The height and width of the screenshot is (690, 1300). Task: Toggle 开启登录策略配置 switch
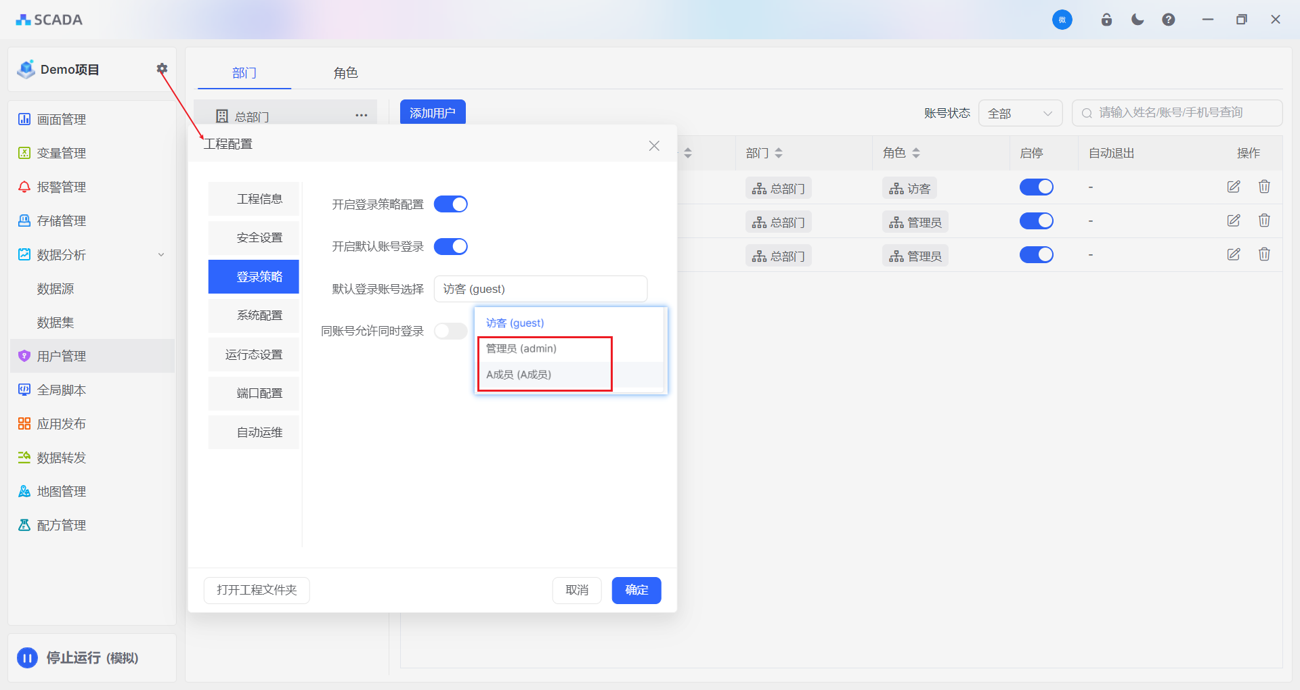(451, 204)
